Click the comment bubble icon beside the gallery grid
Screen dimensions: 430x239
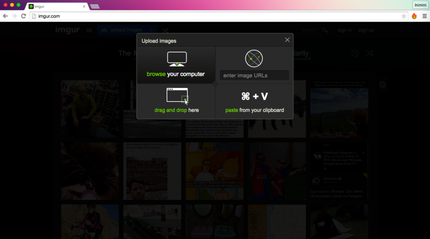point(382,85)
